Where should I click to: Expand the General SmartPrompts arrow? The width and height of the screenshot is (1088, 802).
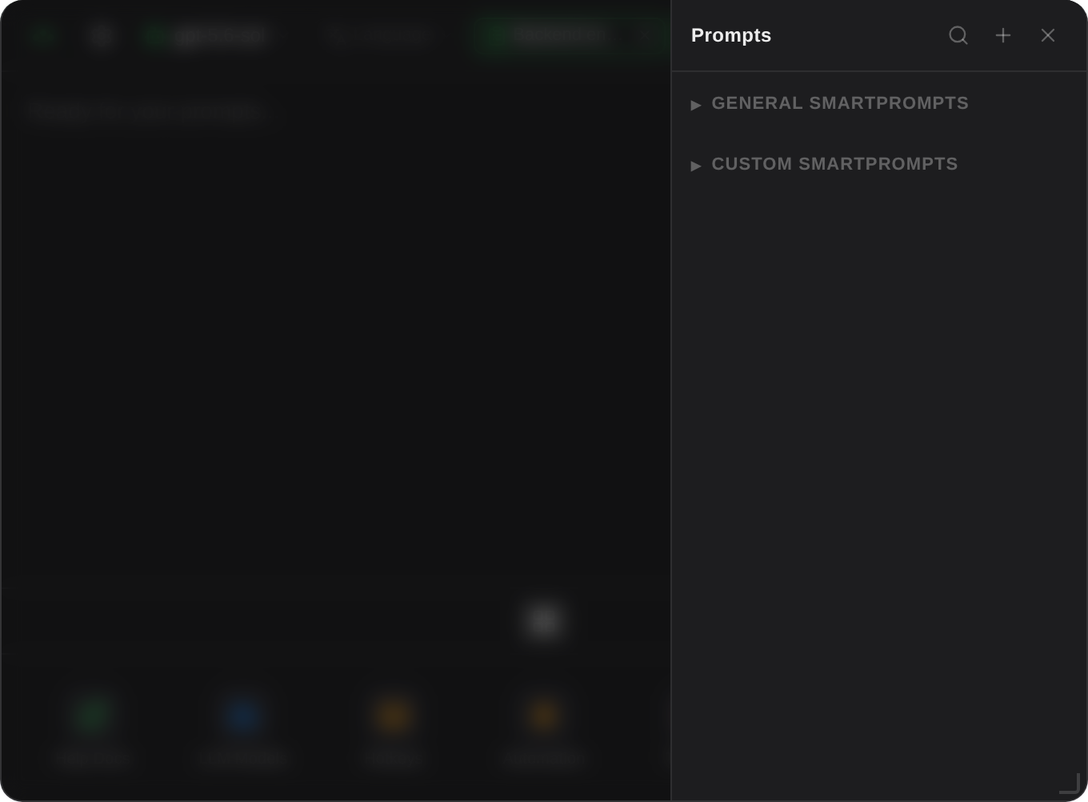(x=696, y=105)
